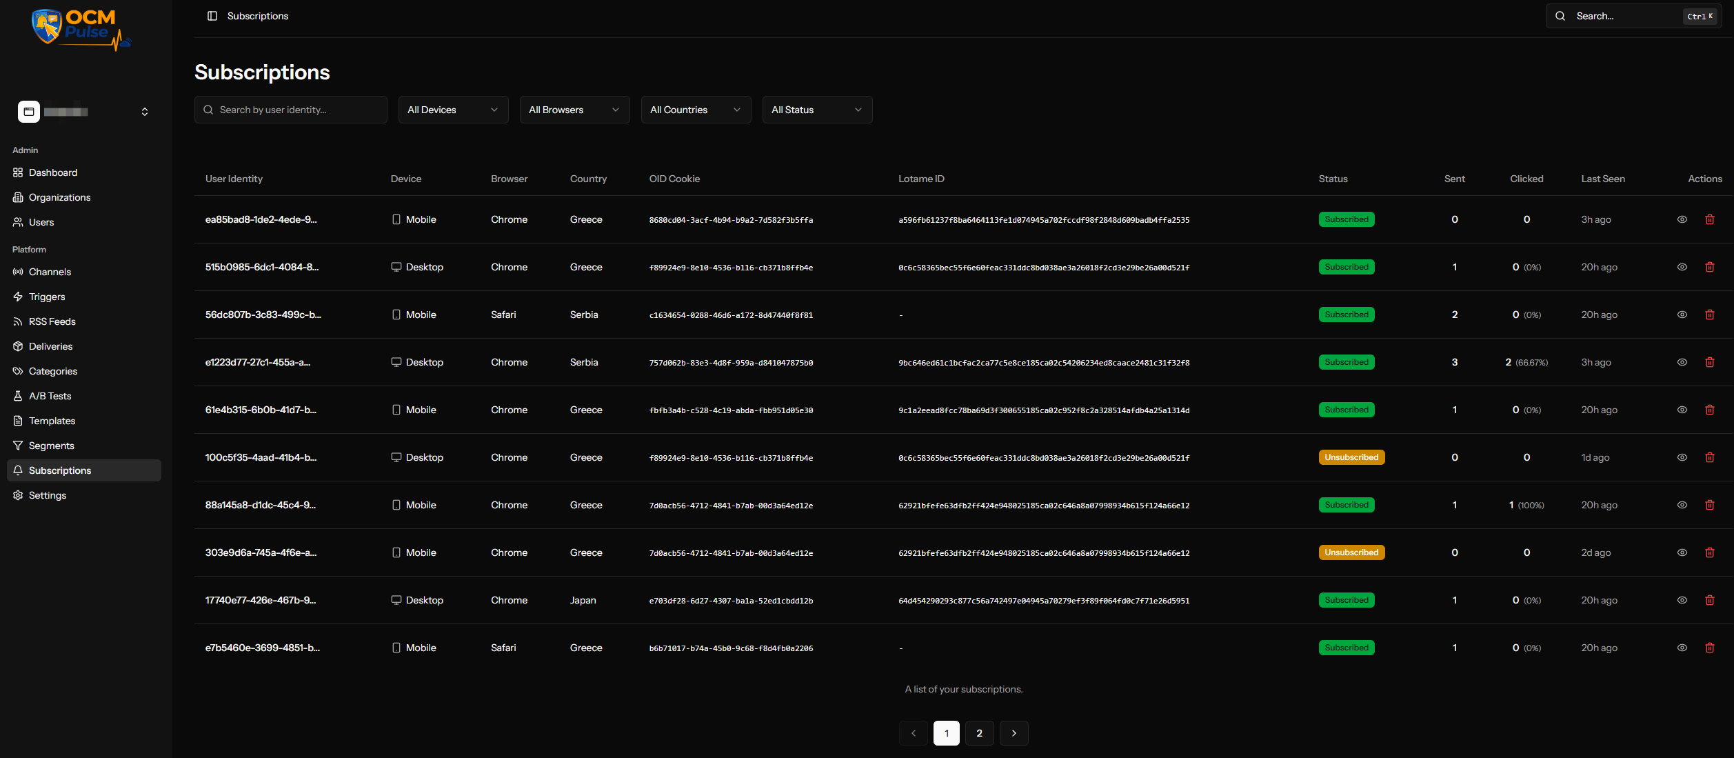Expand the All Countries filter
1734x758 pixels.
(695, 109)
